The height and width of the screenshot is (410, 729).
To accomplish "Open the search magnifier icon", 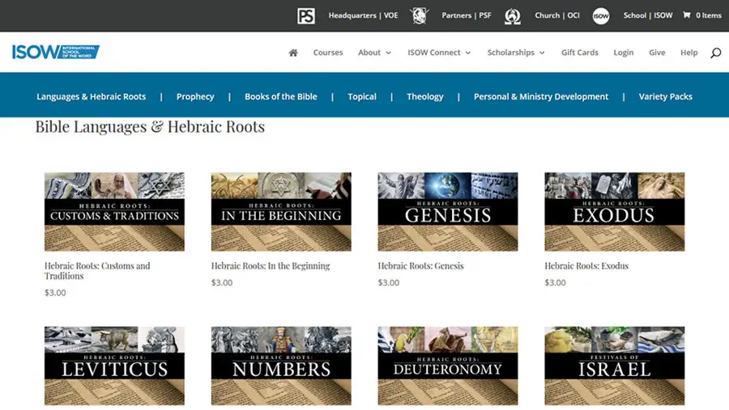I will point(715,53).
